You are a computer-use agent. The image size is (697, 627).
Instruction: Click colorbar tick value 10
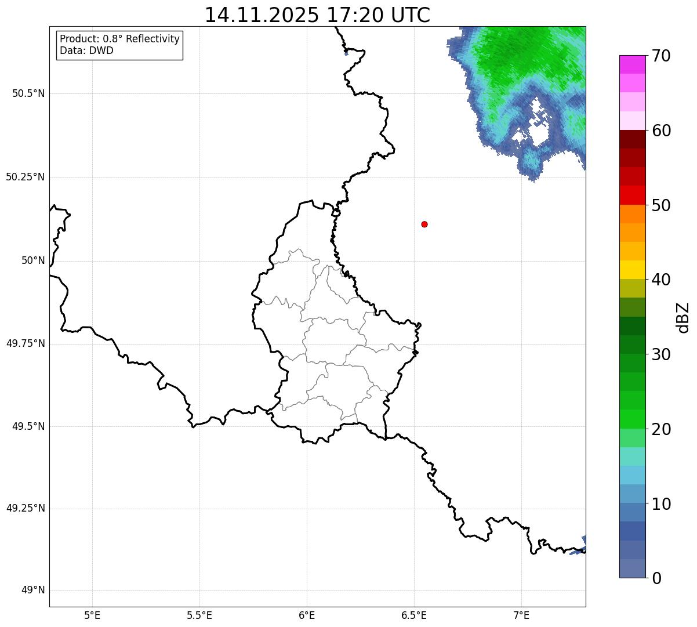pos(661,504)
